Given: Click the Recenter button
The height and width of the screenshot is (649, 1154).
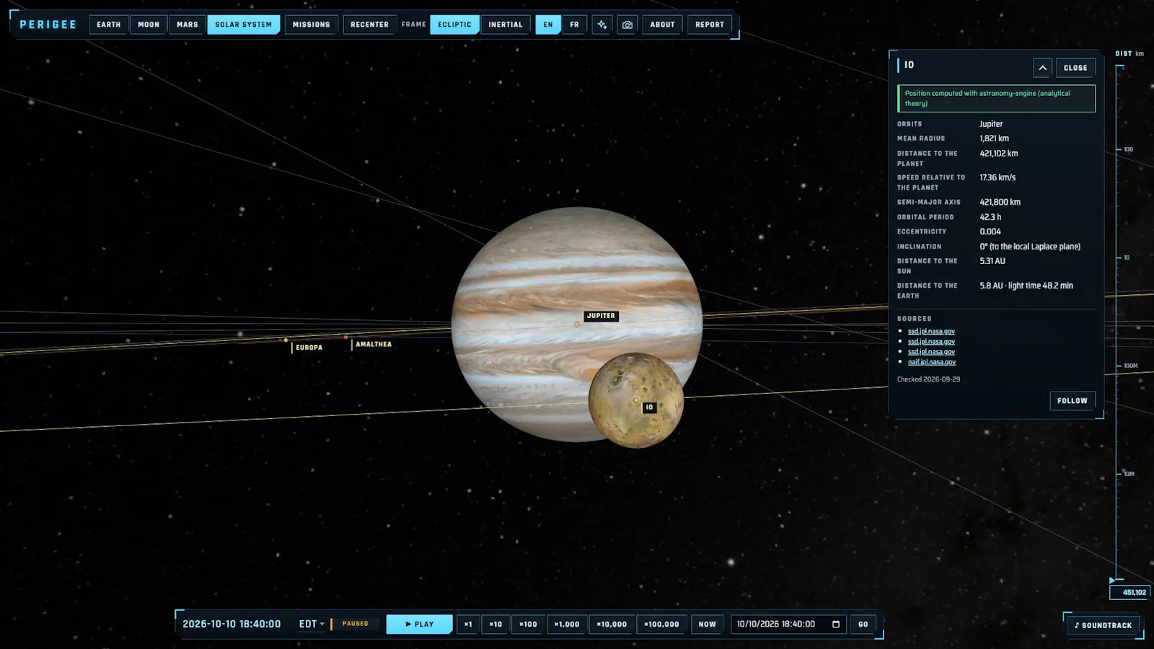Looking at the screenshot, I should [x=369, y=25].
